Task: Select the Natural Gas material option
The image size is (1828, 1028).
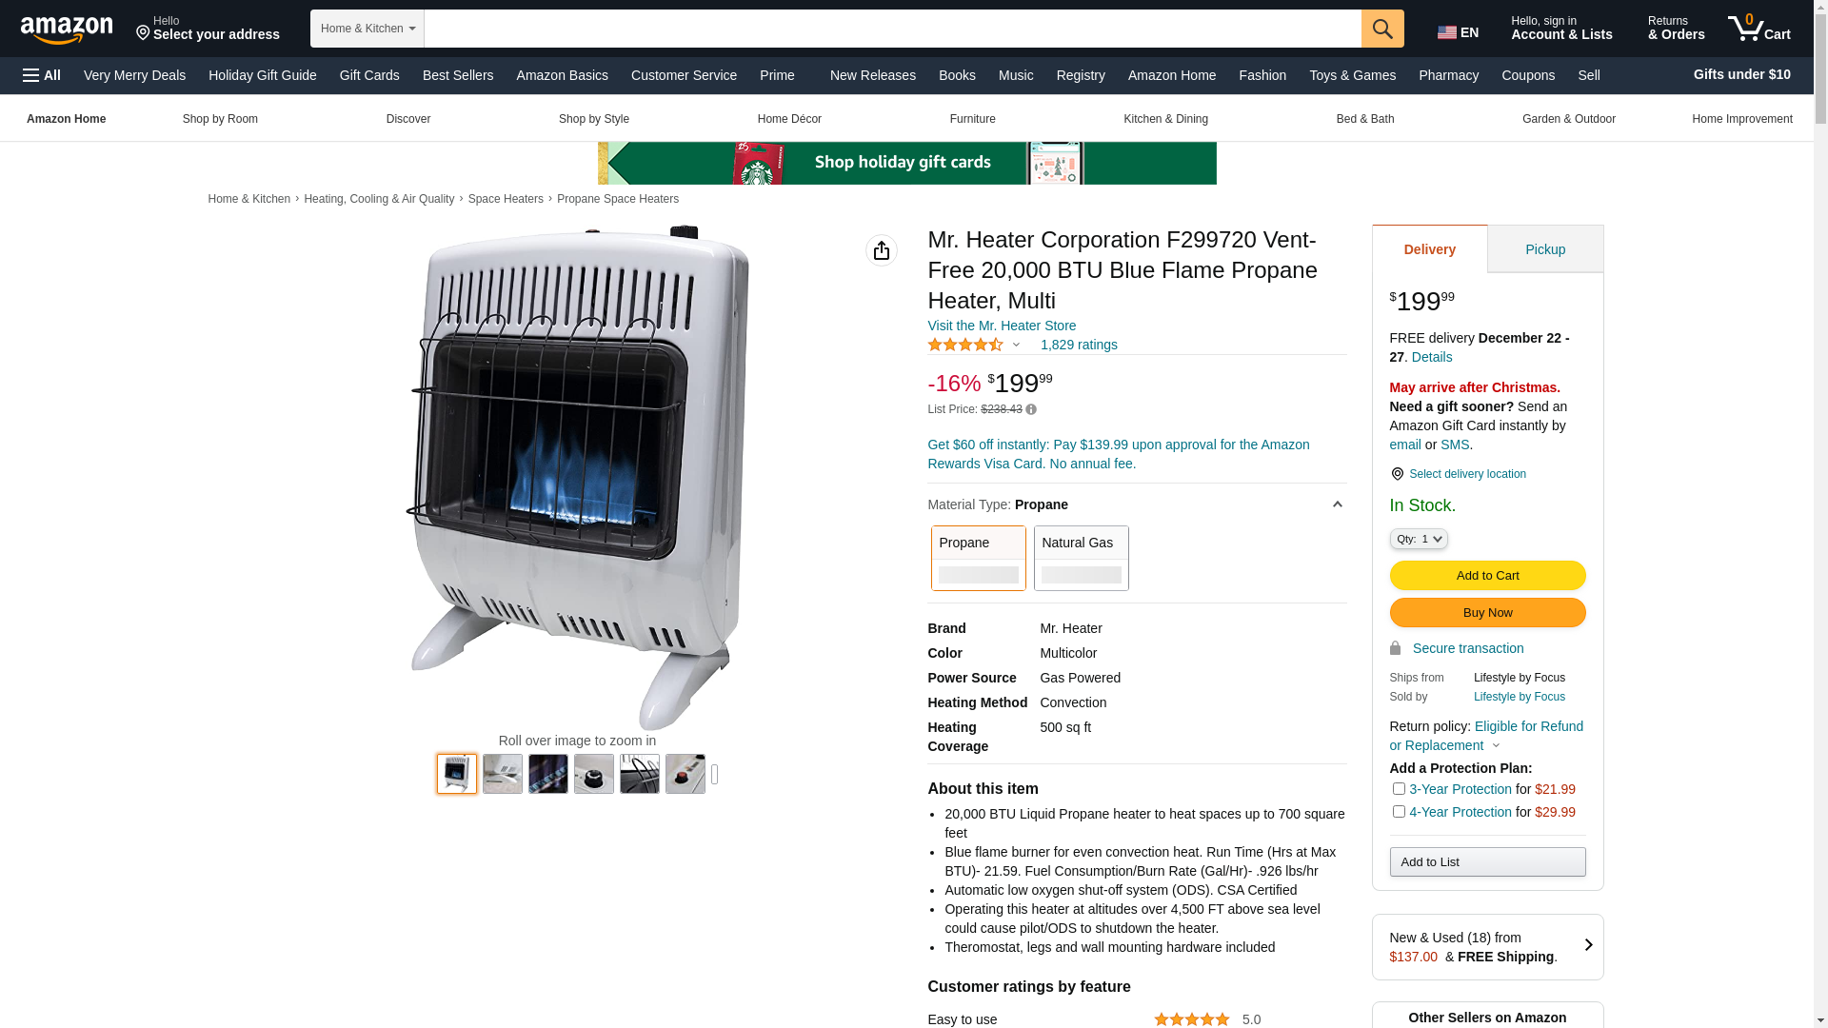Action: (1082, 558)
